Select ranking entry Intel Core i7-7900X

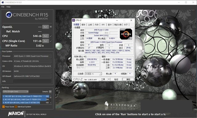(x=26, y=96)
